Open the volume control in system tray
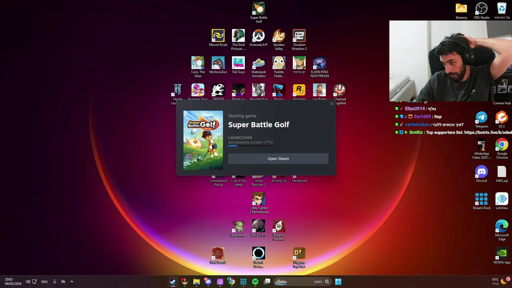This screenshot has height=288, width=512. (x=28, y=282)
